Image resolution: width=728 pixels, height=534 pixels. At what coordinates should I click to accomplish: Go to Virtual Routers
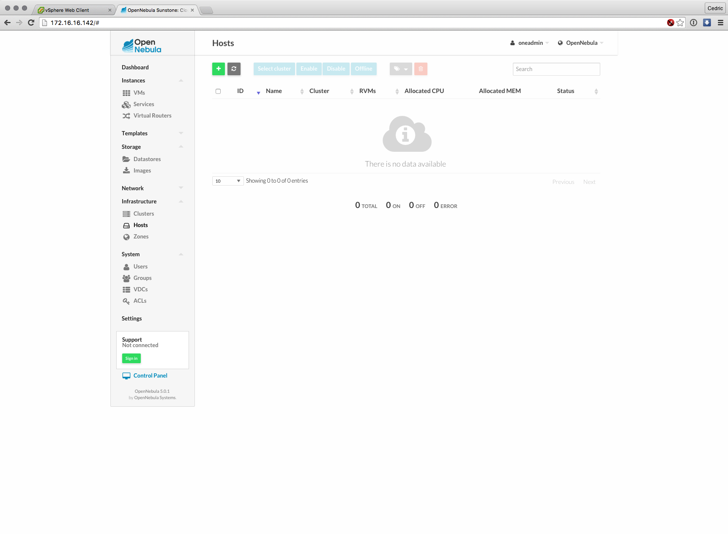click(x=152, y=115)
